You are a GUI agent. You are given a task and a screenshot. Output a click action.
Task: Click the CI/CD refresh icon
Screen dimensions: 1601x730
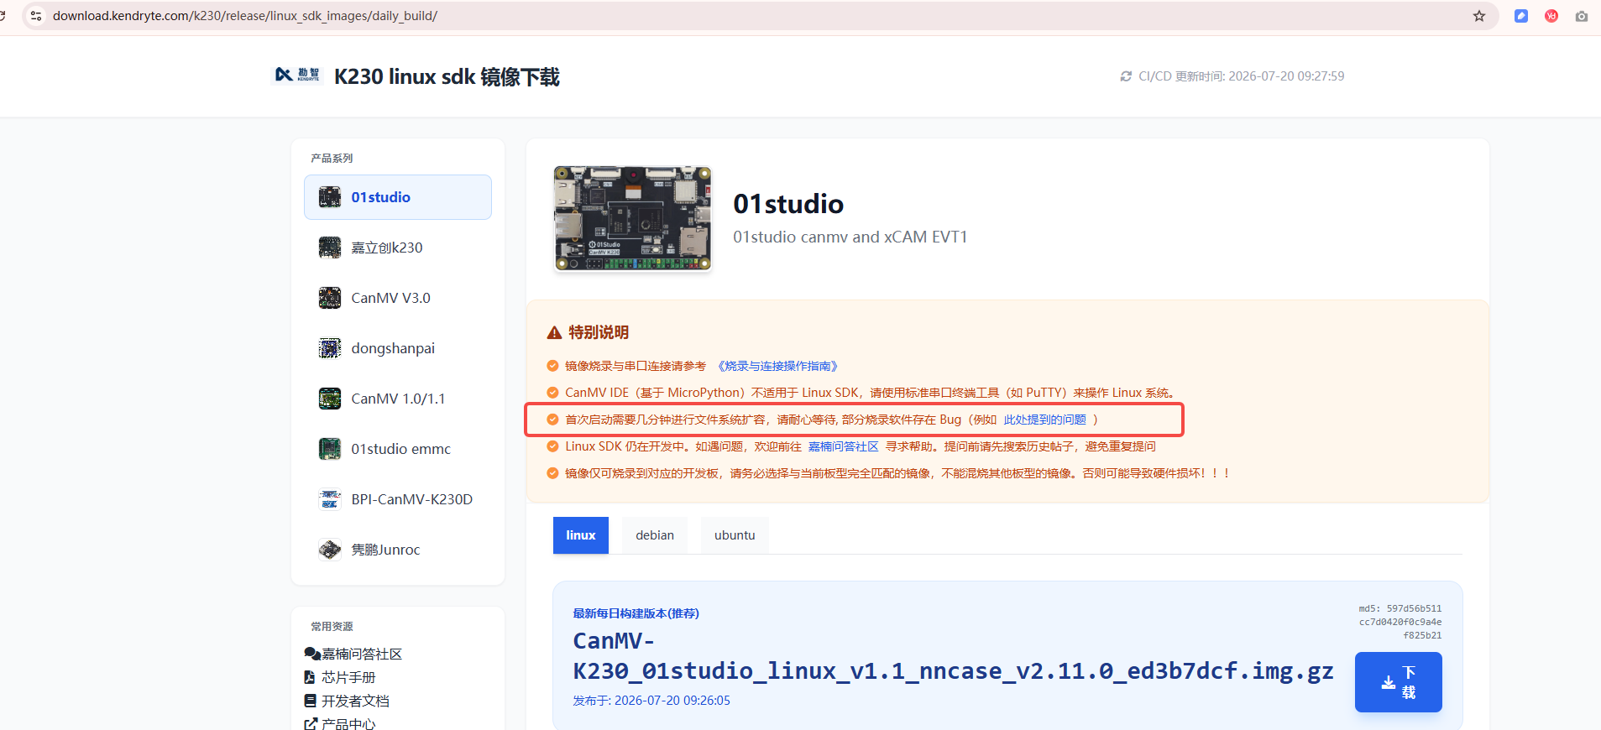tap(1126, 76)
